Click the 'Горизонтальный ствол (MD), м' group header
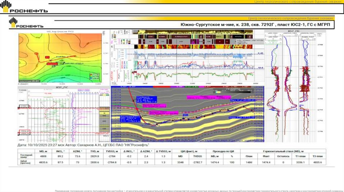Viewport: 344px width, 192px height. point(283,151)
